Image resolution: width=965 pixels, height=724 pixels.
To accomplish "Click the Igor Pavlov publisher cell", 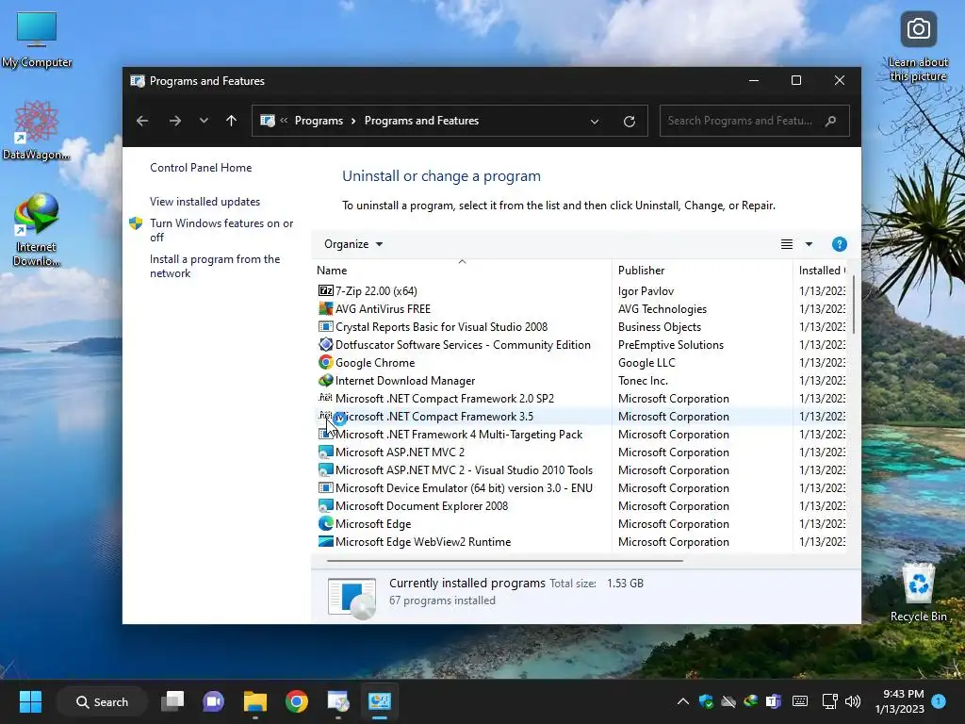I will pos(646,290).
